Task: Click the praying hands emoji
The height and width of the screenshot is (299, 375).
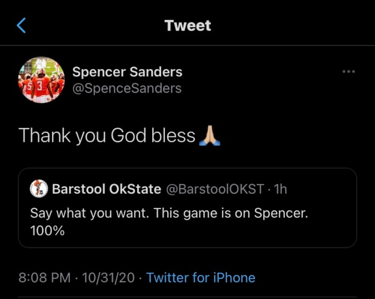Action: coord(209,136)
